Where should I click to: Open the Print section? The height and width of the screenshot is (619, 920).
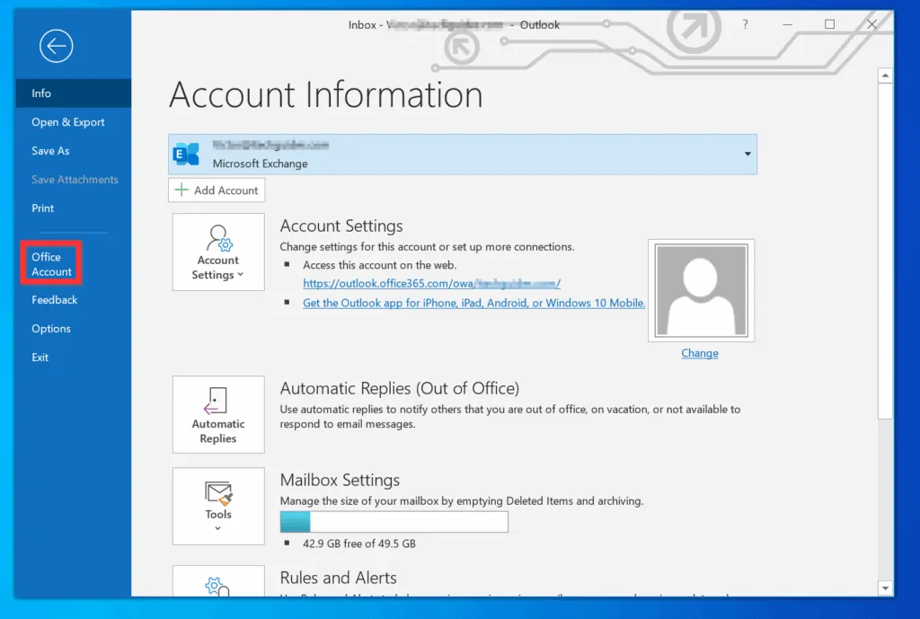[42, 208]
